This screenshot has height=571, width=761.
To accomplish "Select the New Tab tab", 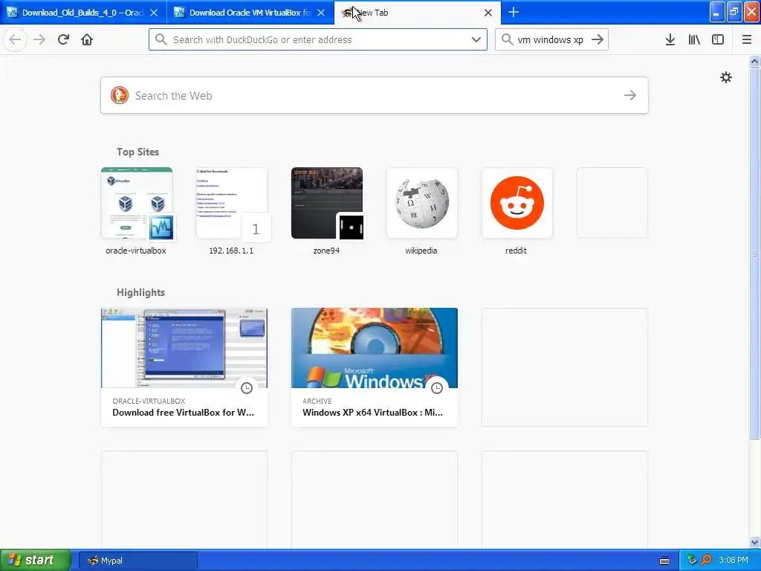I will pyautogui.click(x=418, y=13).
